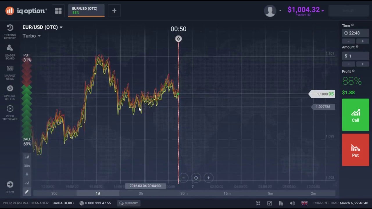Click the user avatar icon
Viewport: 372px width, 209px height.
tap(270, 11)
